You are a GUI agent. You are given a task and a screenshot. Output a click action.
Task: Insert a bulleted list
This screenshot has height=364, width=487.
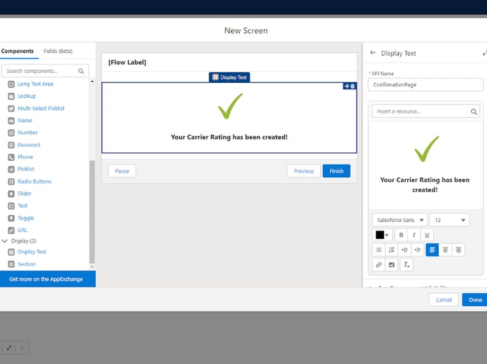(379, 250)
